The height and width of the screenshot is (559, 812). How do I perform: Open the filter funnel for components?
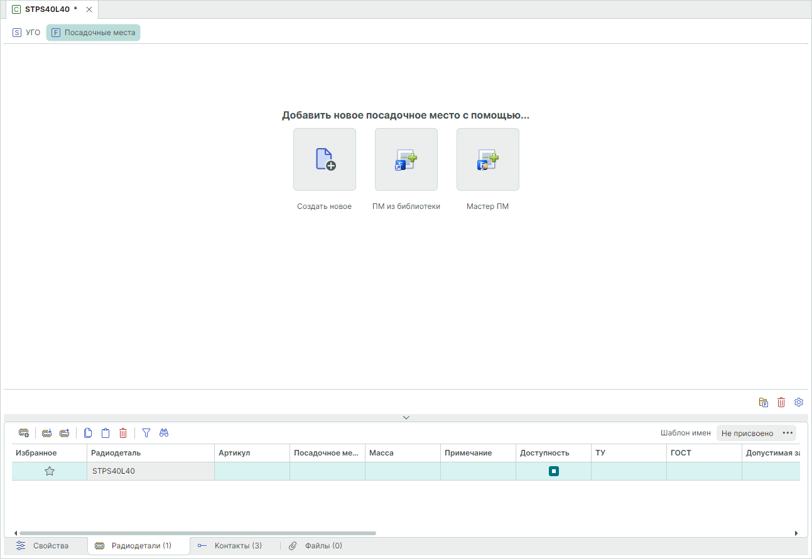click(146, 433)
